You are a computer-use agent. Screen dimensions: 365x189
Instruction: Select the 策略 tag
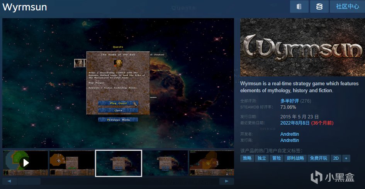247,158
